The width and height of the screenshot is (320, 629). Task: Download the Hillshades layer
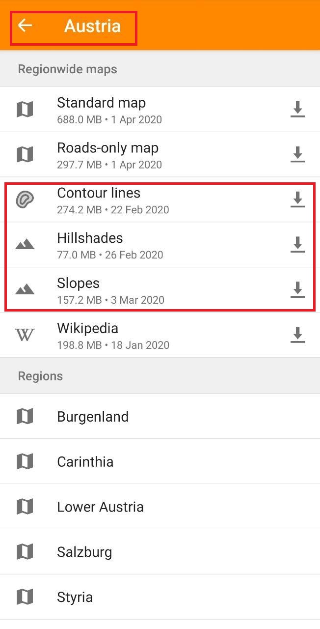pos(297,245)
